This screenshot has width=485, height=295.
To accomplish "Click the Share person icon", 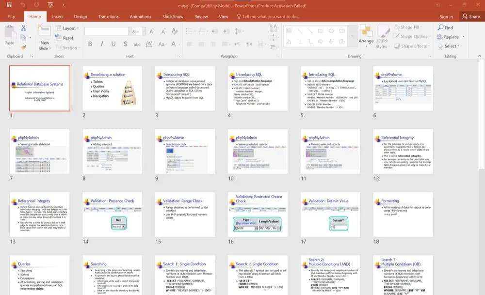I will pyautogui.click(x=465, y=16).
